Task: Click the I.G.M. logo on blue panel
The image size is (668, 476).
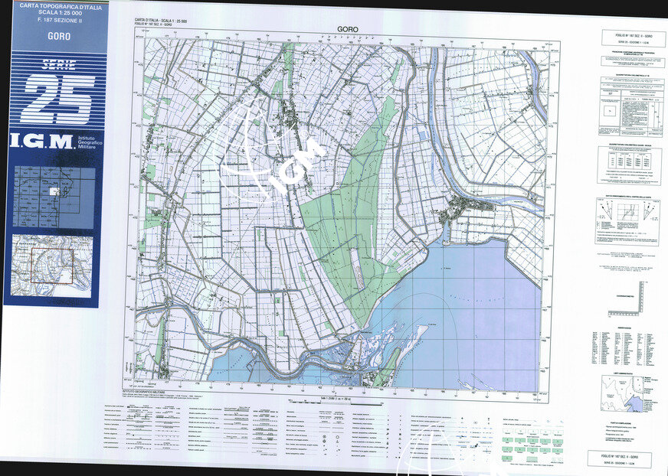Action: (x=52, y=142)
